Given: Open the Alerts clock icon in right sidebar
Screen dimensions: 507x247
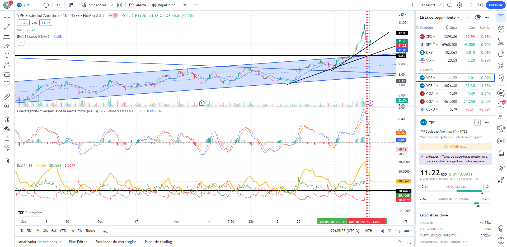Looking at the screenshot, I should click(501, 29).
